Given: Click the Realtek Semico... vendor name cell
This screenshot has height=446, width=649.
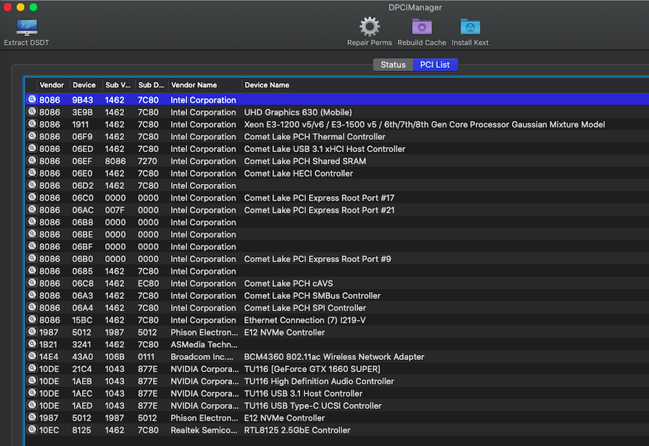Looking at the screenshot, I should (204, 430).
